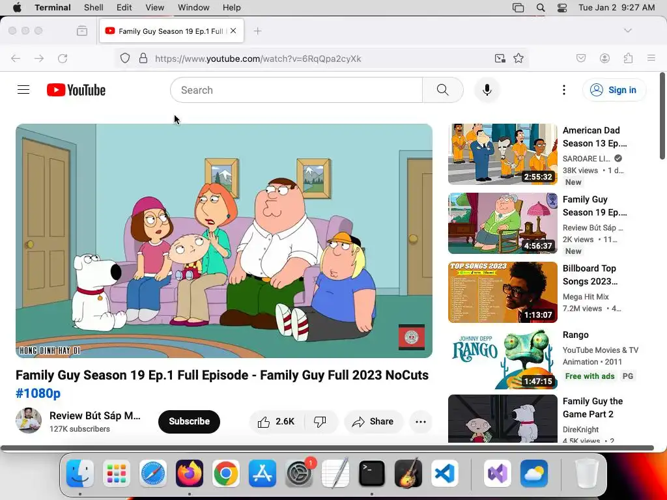
Task: Open Control Center in menu bar
Action: tap(562, 7)
